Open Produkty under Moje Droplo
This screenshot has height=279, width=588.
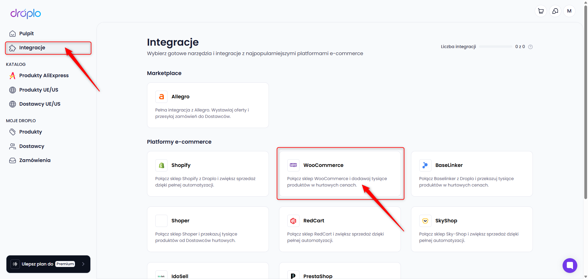tap(48, 132)
